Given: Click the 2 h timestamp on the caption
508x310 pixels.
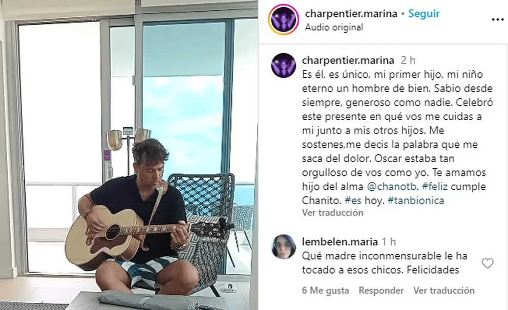Looking at the screenshot, I should coord(408,60).
